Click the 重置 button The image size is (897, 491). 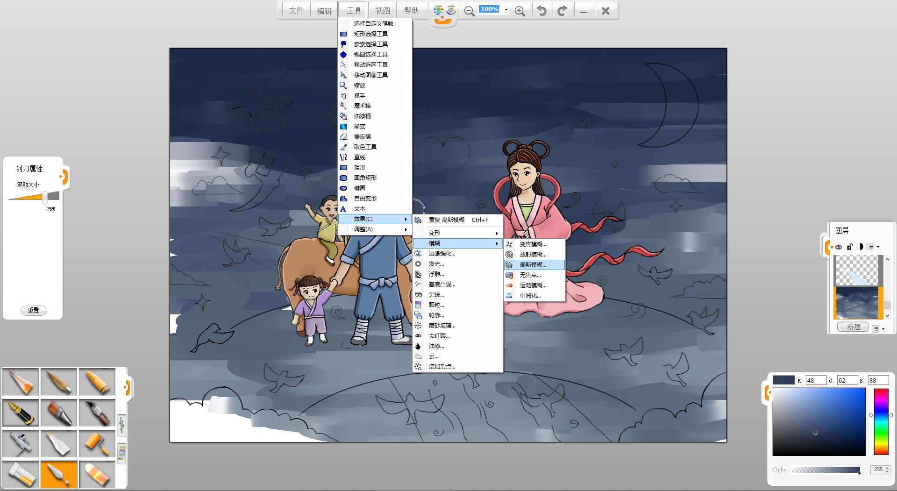(x=34, y=310)
